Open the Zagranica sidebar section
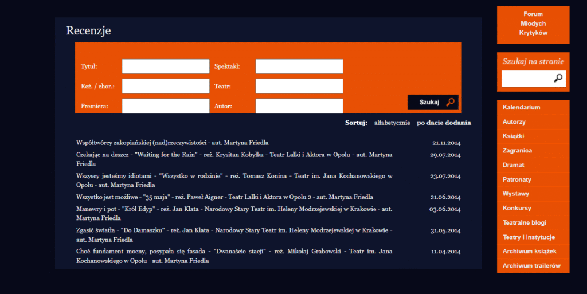The width and height of the screenshot is (587, 294). [x=517, y=151]
